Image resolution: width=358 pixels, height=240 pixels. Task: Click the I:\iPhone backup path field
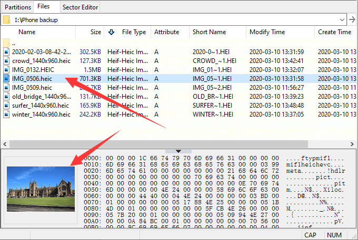coord(174,19)
